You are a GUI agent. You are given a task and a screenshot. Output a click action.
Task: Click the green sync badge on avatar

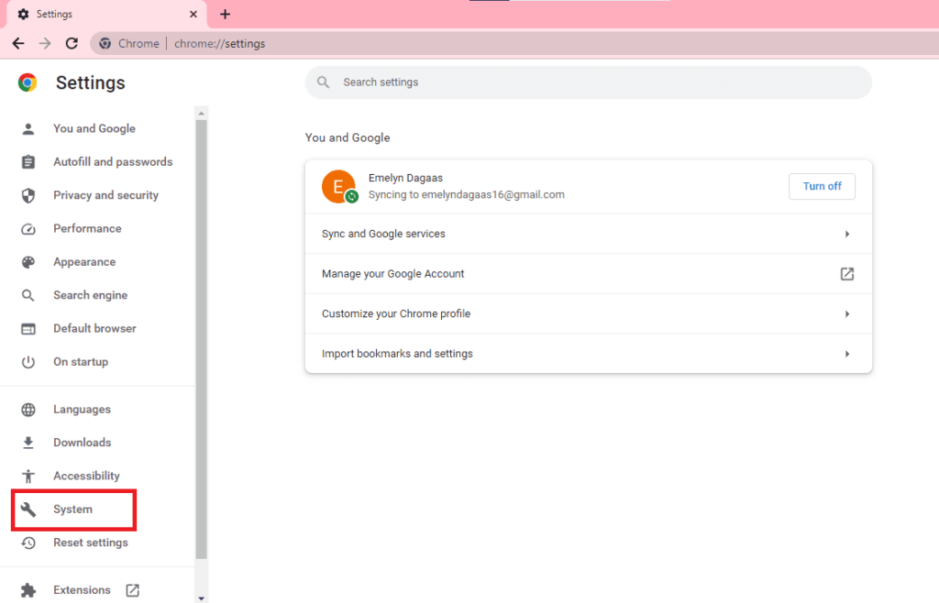(x=352, y=196)
